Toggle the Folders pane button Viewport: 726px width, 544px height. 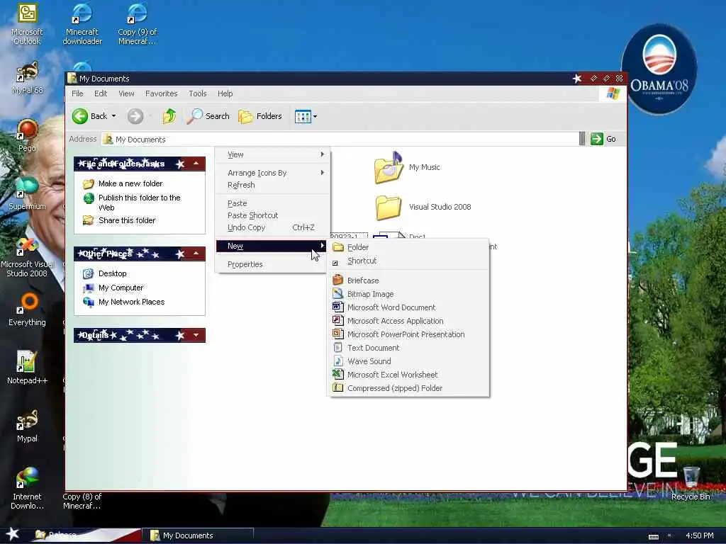pos(260,116)
